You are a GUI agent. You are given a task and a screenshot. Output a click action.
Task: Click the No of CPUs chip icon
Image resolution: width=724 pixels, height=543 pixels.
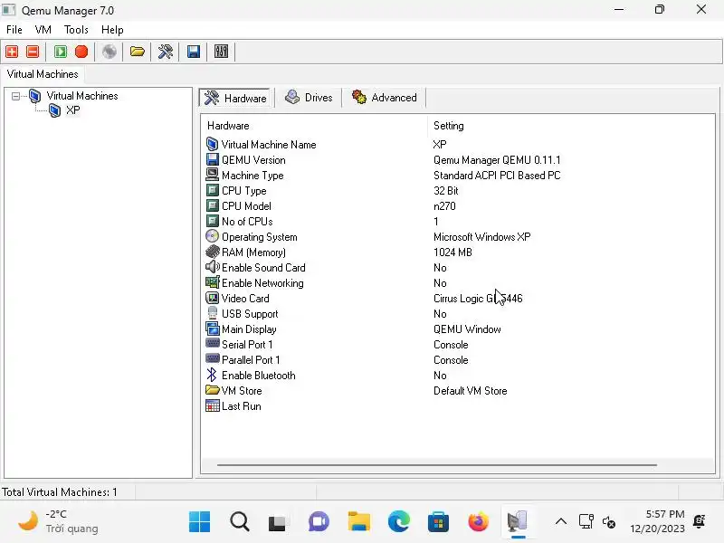tap(212, 221)
